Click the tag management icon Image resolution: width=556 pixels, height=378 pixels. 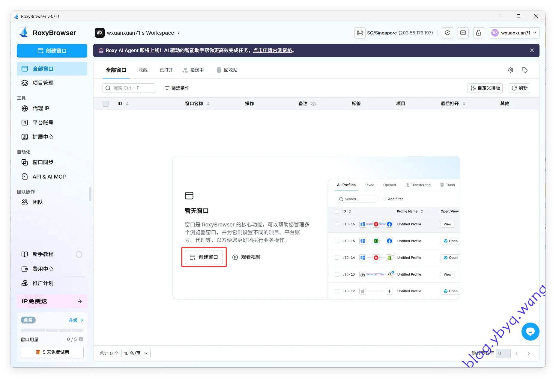coord(525,70)
